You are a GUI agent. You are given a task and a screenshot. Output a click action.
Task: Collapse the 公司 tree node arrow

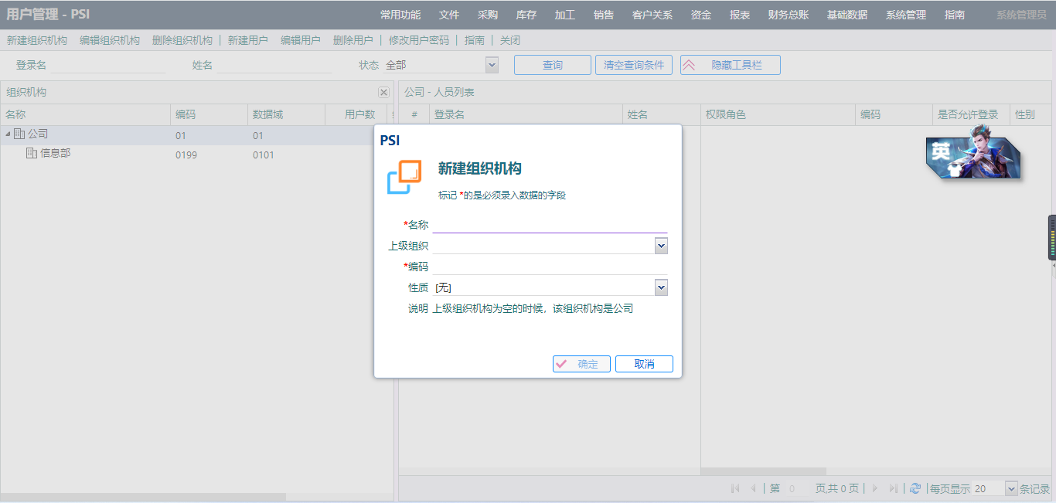(x=8, y=134)
